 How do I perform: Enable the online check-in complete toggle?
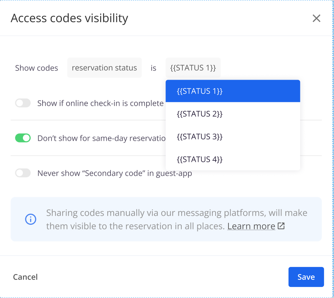coord(23,103)
